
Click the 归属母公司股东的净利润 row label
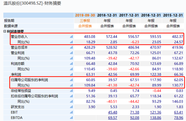[x=29, y=80]
